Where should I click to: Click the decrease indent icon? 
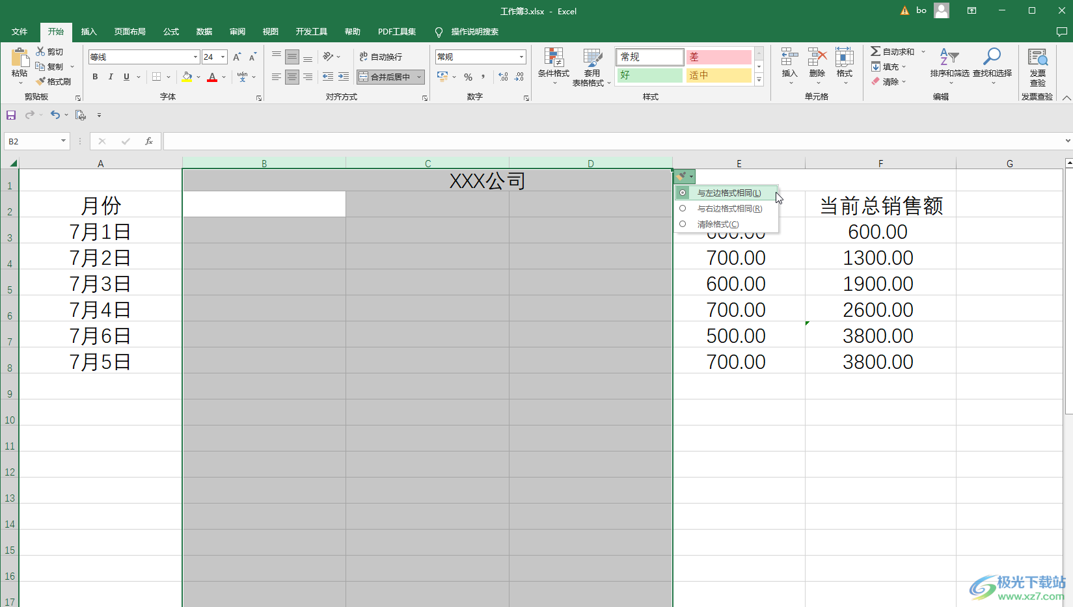click(x=328, y=77)
